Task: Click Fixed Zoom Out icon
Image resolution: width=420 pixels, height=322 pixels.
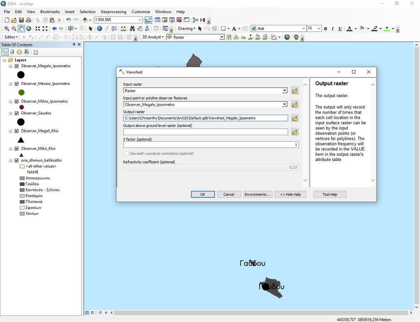Action: pyautogui.click(x=45, y=28)
